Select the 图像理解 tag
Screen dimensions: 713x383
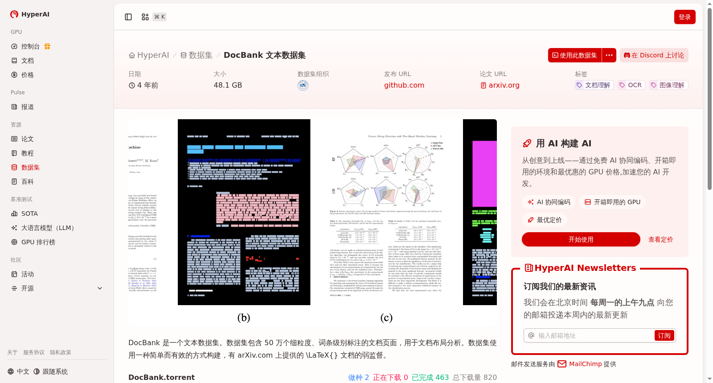669,85
